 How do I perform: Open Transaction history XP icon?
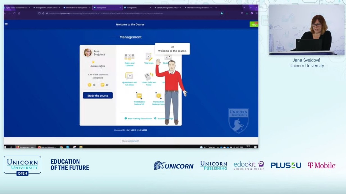pyautogui.click(x=139, y=96)
